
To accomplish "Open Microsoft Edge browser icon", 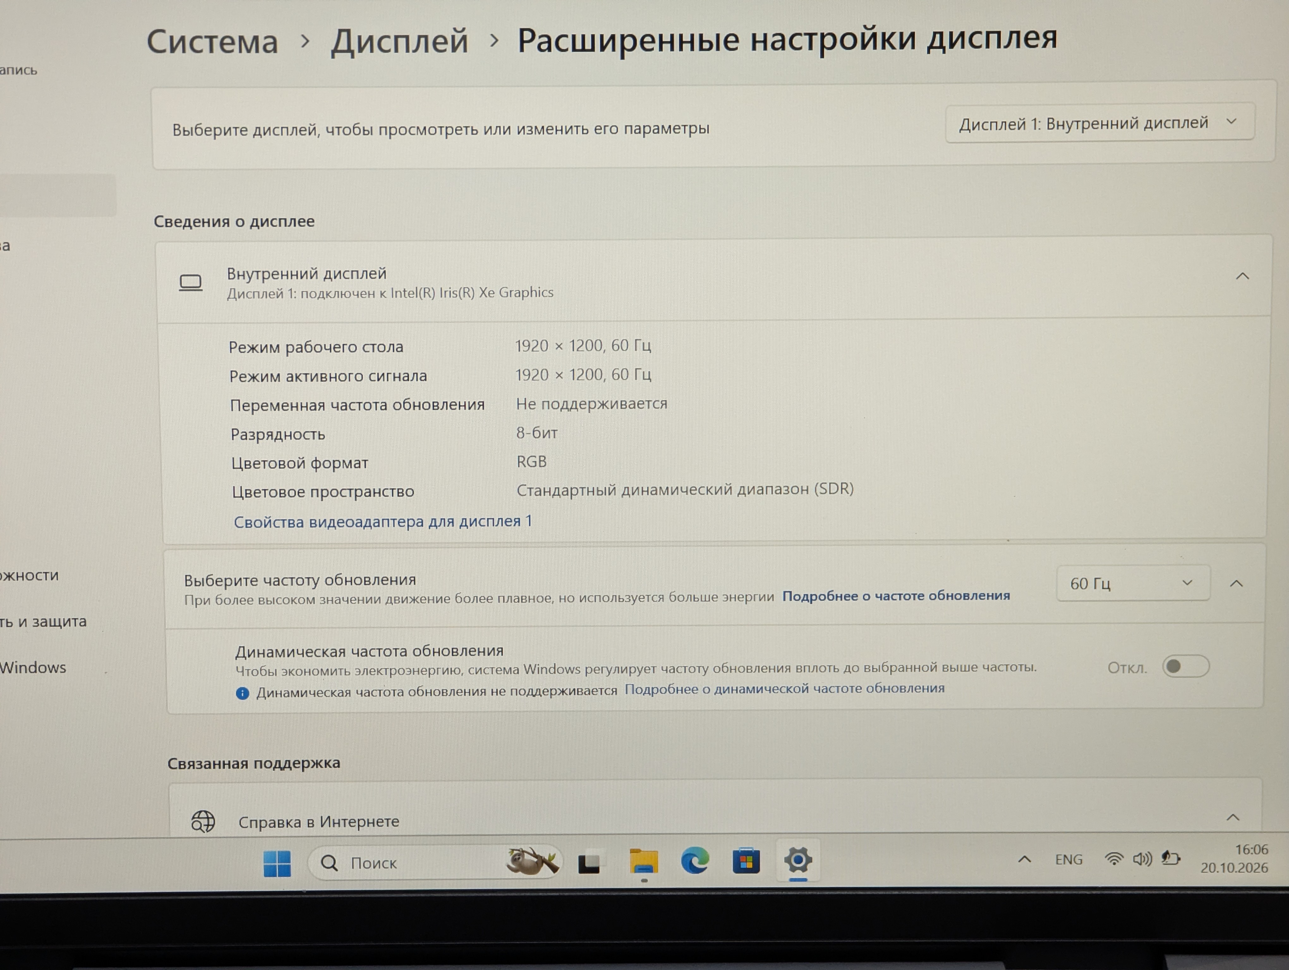I will 695,860.
